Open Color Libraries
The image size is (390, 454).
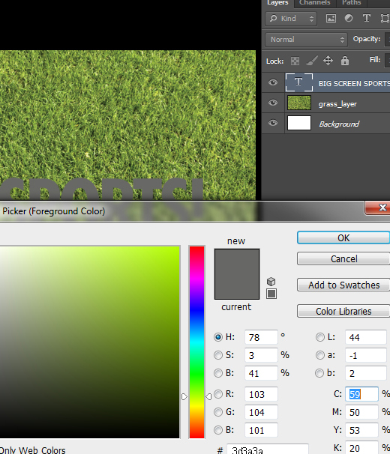coord(343,311)
